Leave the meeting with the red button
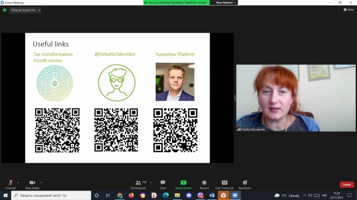357x200 pixels. 347,184
